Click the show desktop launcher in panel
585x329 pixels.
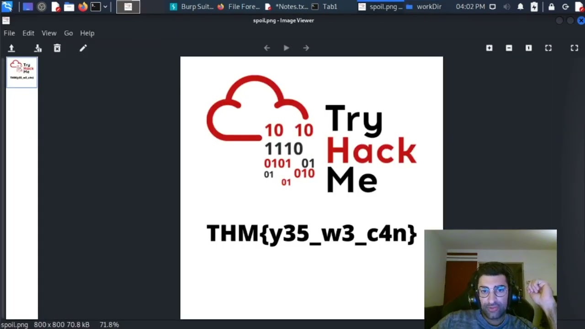[28, 7]
